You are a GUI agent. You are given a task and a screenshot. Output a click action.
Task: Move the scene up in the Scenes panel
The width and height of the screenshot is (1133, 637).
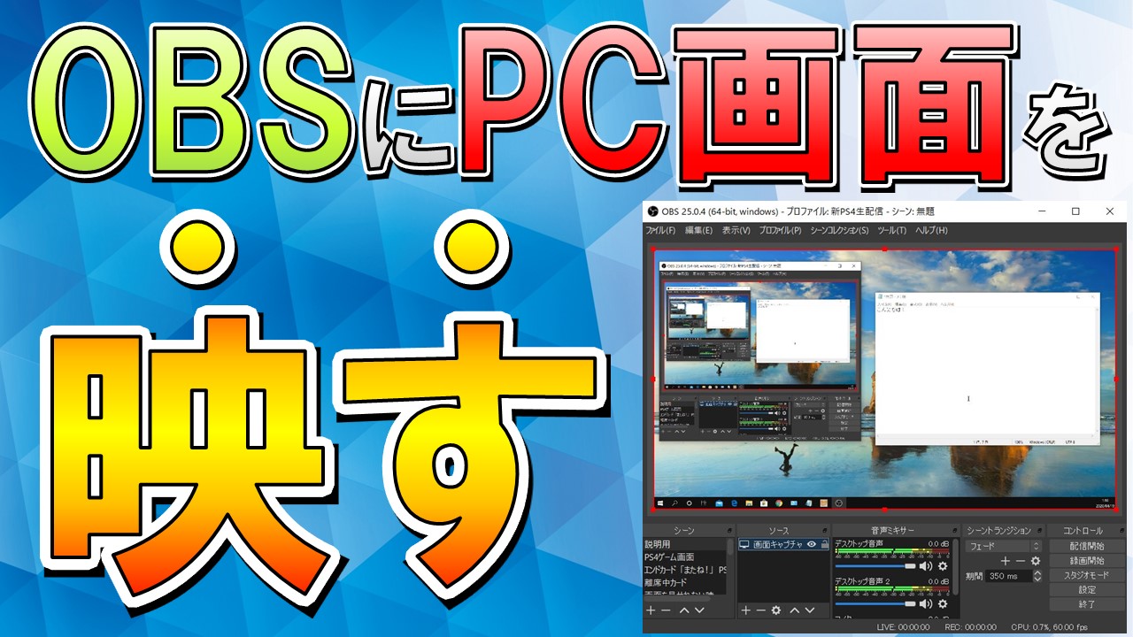click(x=684, y=610)
